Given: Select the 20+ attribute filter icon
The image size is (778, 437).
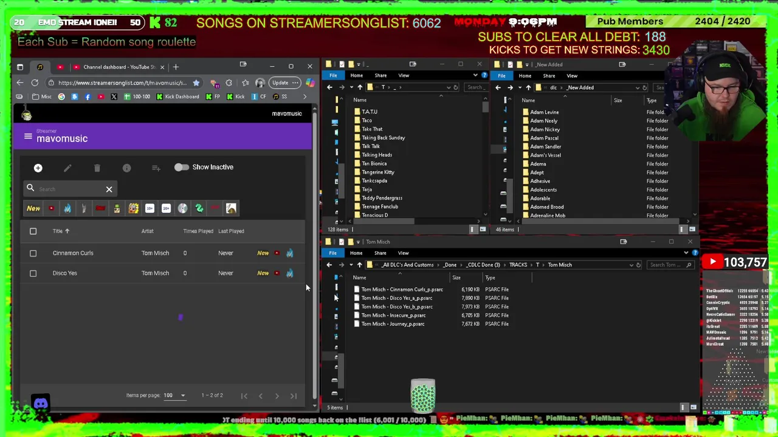Looking at the screenshot, I should 166,209.
